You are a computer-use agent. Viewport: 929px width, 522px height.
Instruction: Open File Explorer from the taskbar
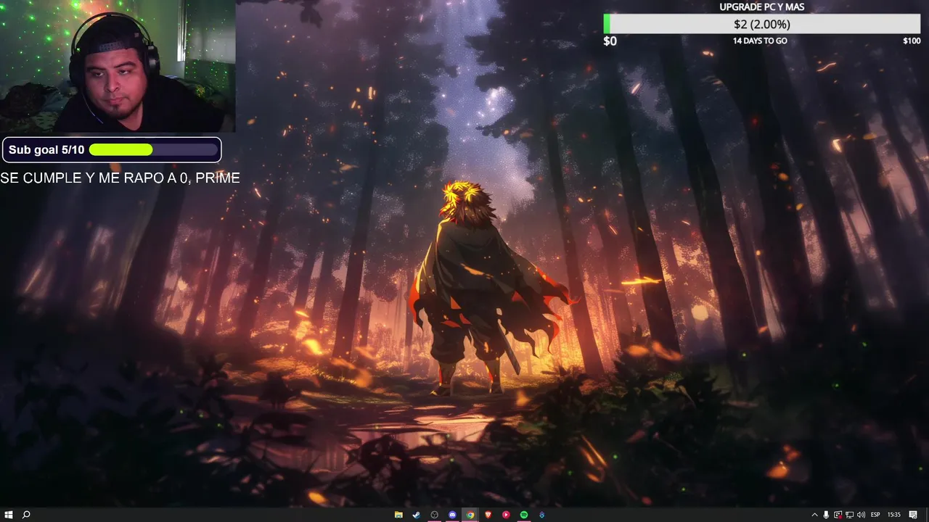click(398, 515)
